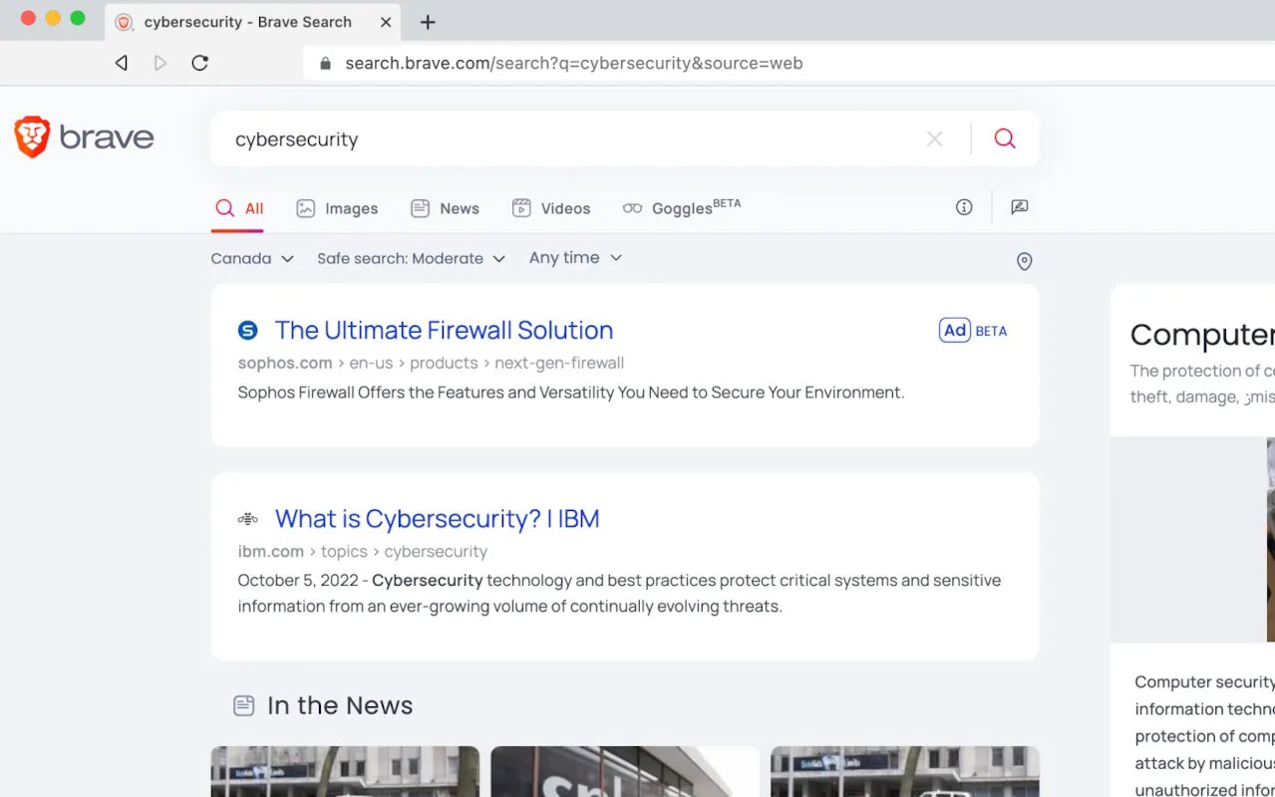1275x797 pixels.
Task: Open a new tab with plus button
Action: pos(428,22)
